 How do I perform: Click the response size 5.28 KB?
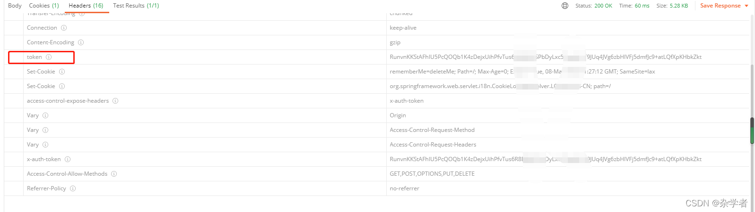coord(678,6)
